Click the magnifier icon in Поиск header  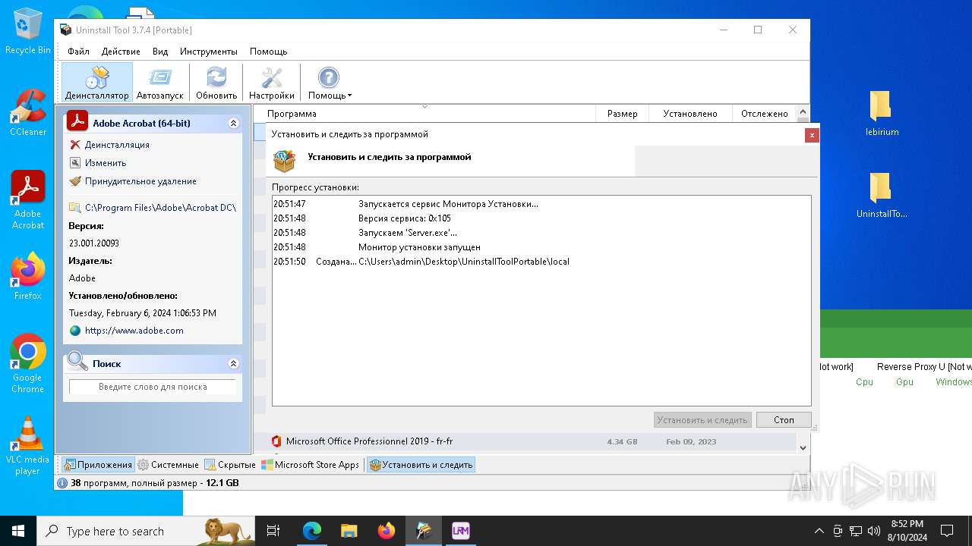(x=77, y=362)
